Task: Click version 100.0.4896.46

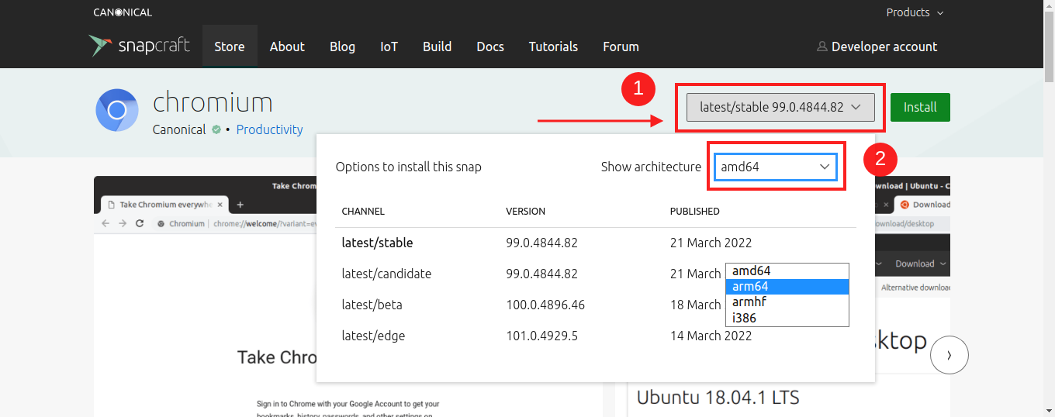Action: 545,305
